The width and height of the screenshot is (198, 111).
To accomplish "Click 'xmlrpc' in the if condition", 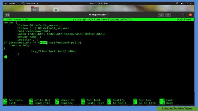I will [69, 43].
